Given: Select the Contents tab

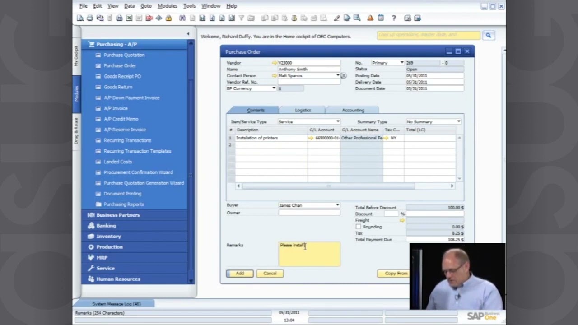Looking at the screenshot, I should click(256, 110).
